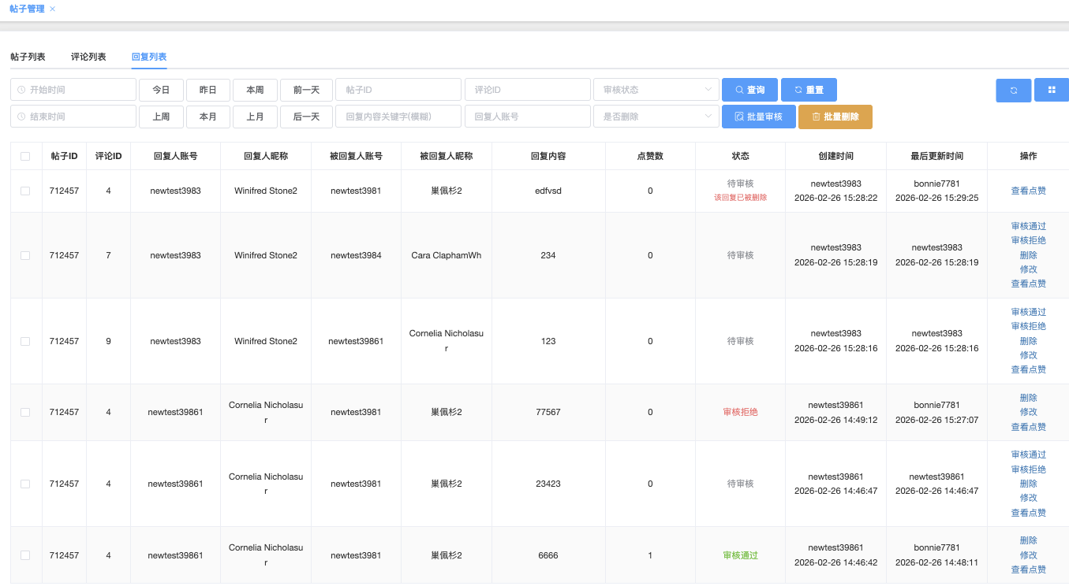This screenshot has width=1069, height=586.
Task: Click 审核通过 for reply content 234
Action: point(1028,226)
